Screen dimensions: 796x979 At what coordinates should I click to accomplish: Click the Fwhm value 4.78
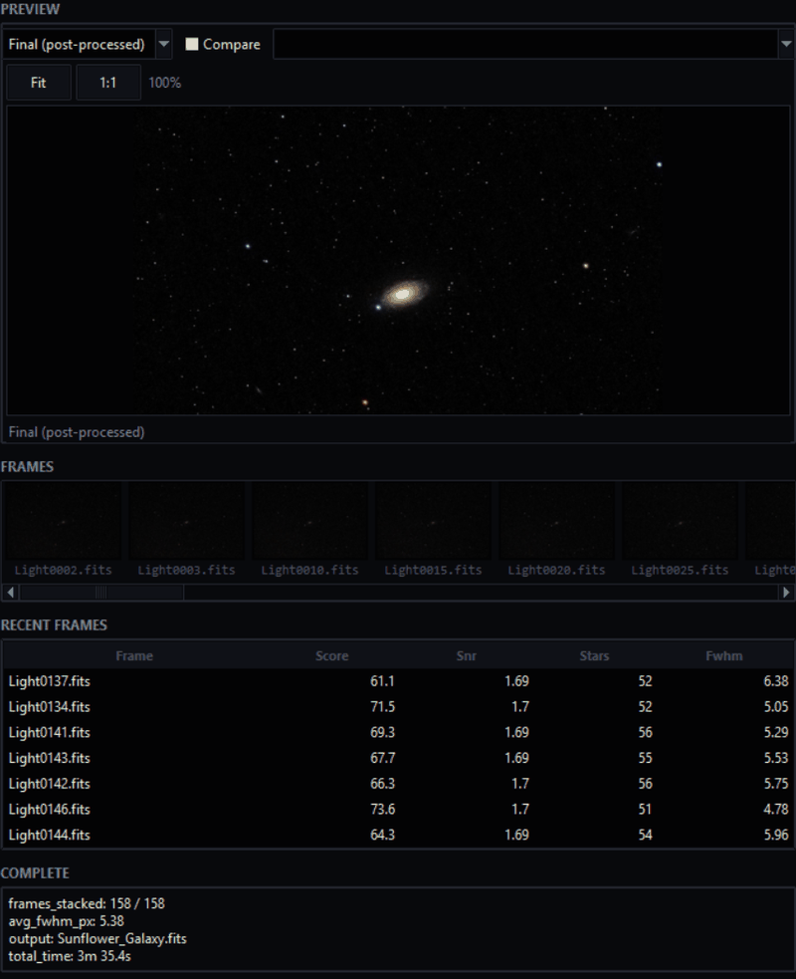(776, 809)
